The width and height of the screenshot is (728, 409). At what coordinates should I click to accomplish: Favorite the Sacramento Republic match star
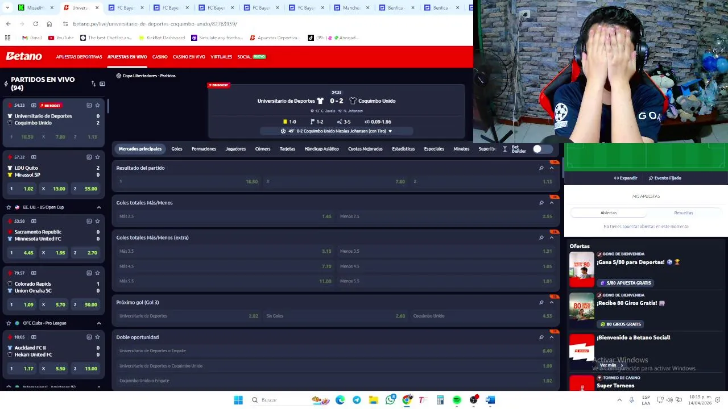tap(97, 221)
